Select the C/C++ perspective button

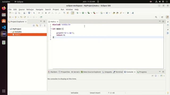pyautogui.click(x=167, y=17)
